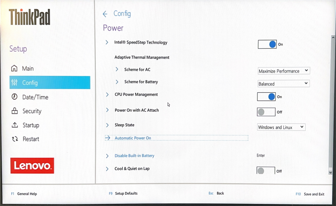Turn off the CPU Power Management switch
The height and width of the screenshot is (206, 336).
266,96
